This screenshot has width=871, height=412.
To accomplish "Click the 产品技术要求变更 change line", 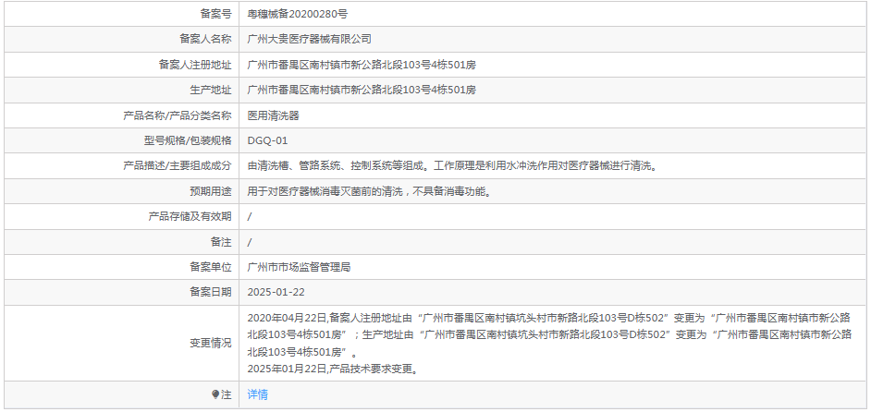I will (x=334, y=369).
